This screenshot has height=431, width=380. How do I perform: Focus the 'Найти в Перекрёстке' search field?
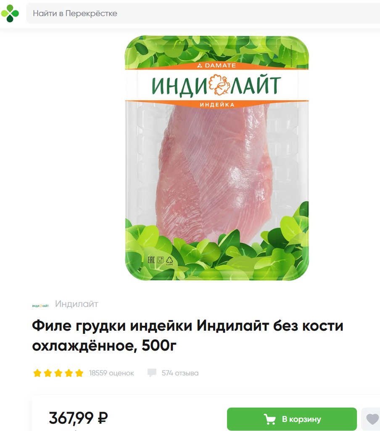tap(203, 13)
